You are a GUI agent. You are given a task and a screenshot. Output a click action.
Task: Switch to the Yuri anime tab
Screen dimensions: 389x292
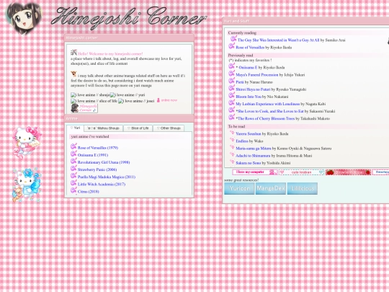tap(75, 128)
